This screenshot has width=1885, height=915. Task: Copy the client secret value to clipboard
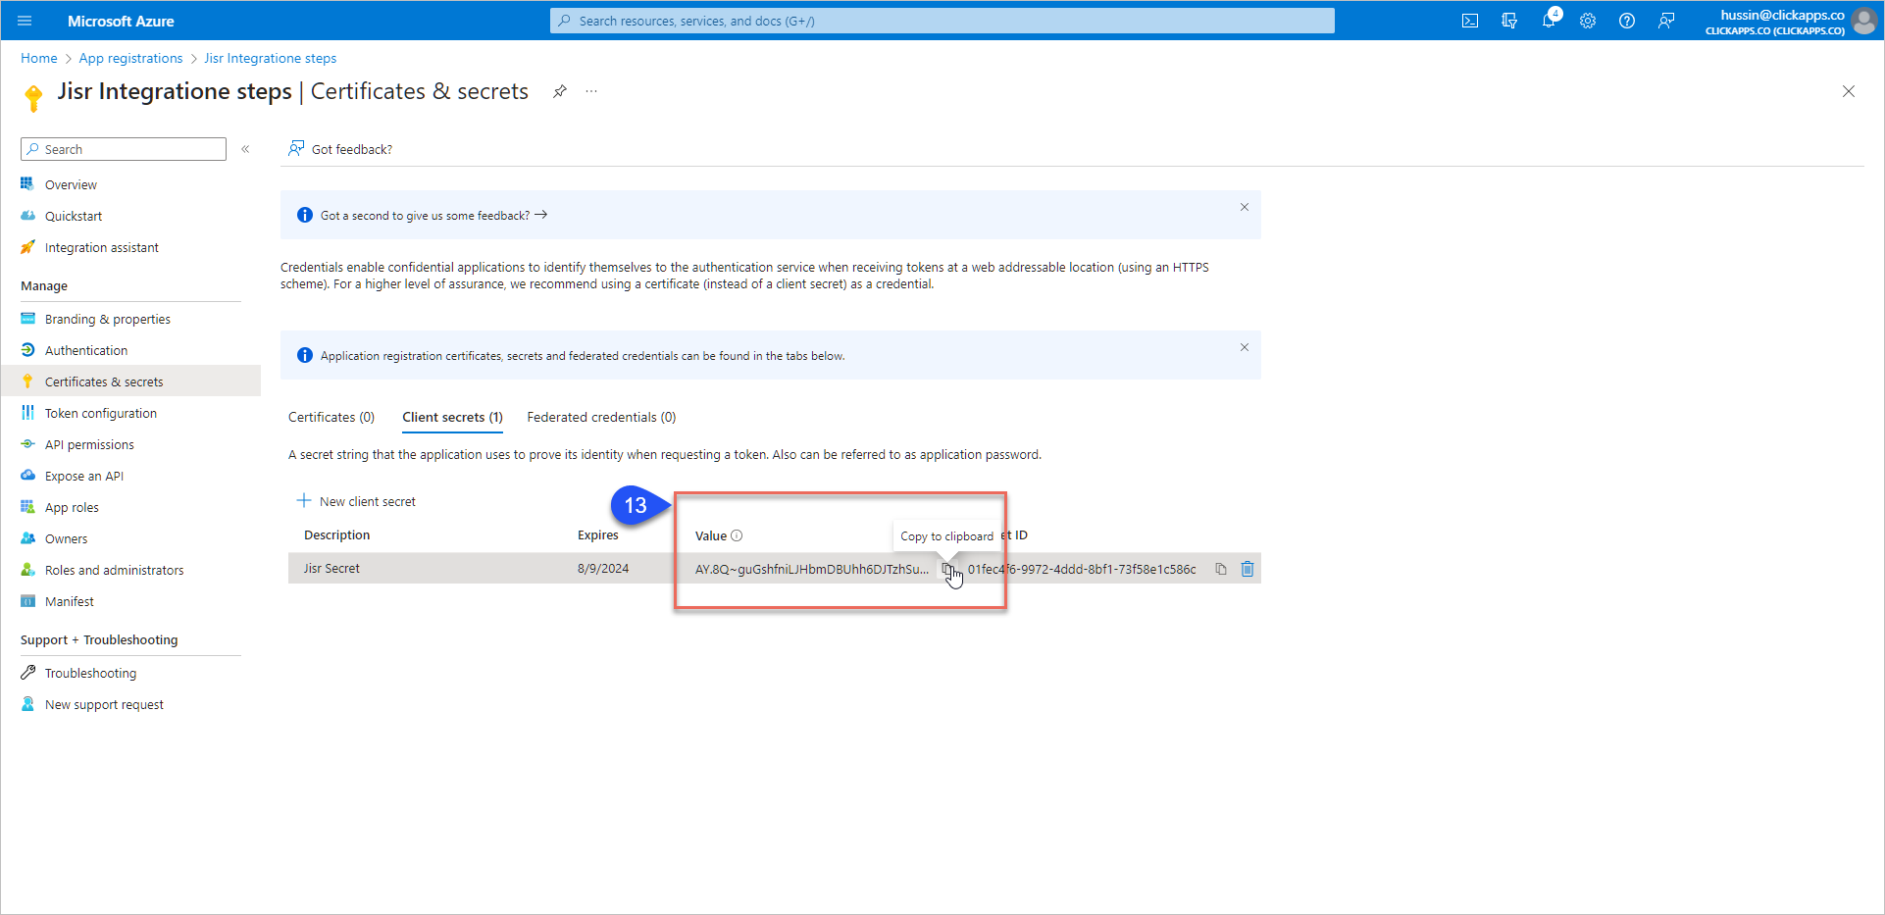click(x=947, y=569)
